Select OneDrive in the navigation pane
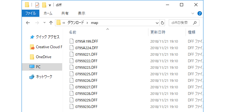This screenshot has width=225, height=112. click(43, 57)
